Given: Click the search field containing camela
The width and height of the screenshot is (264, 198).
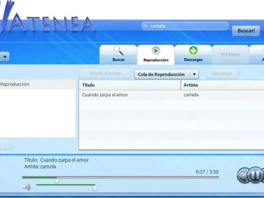Looking at the screenshot, I should point(185,26).
